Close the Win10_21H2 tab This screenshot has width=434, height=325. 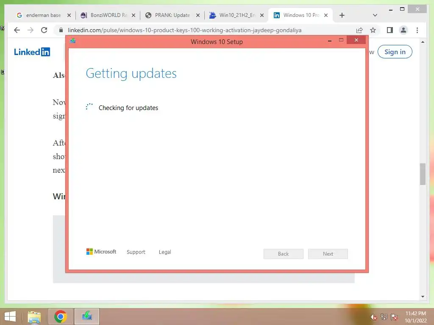(262, 16)
